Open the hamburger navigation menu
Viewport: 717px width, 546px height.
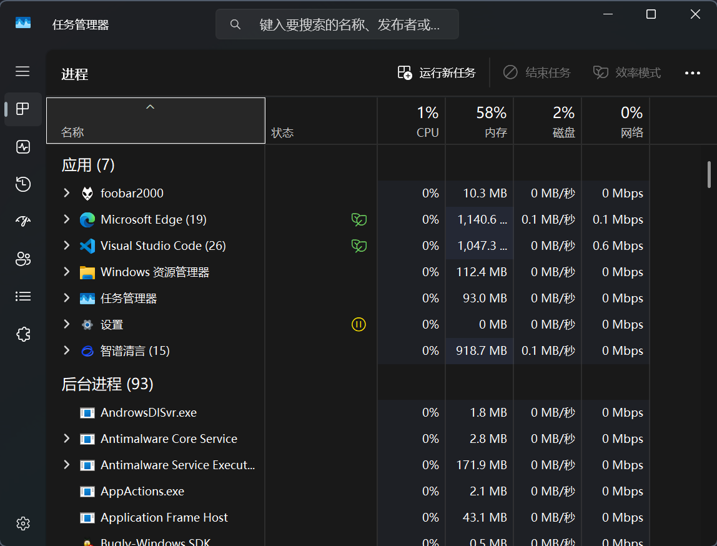[x=23, y=71]
